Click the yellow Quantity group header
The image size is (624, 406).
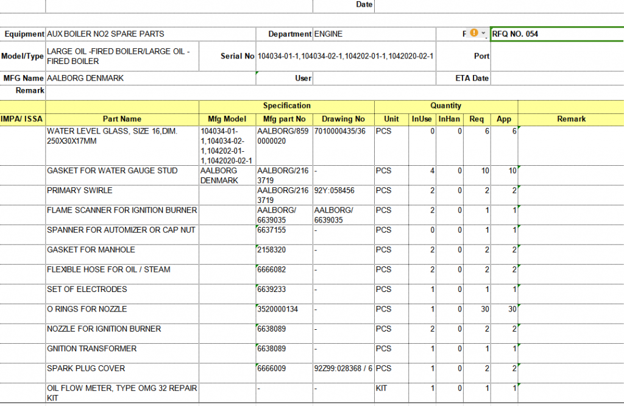(x=445, y=105)
